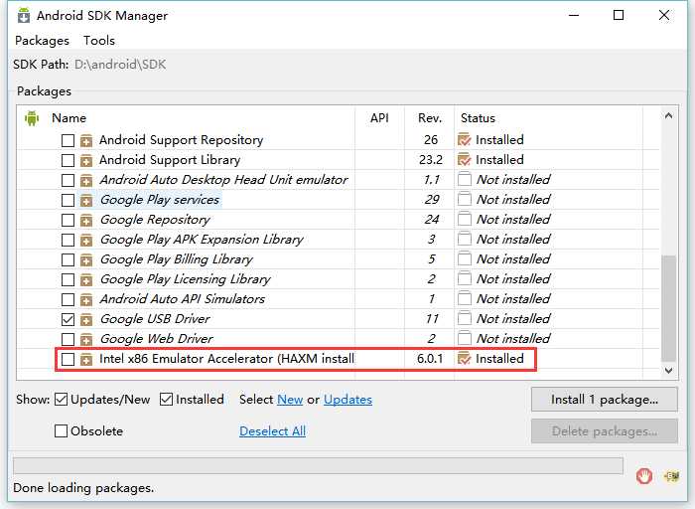Click the API column header
This screenshot has width=695, height=509.
click(x=379, y=118)
